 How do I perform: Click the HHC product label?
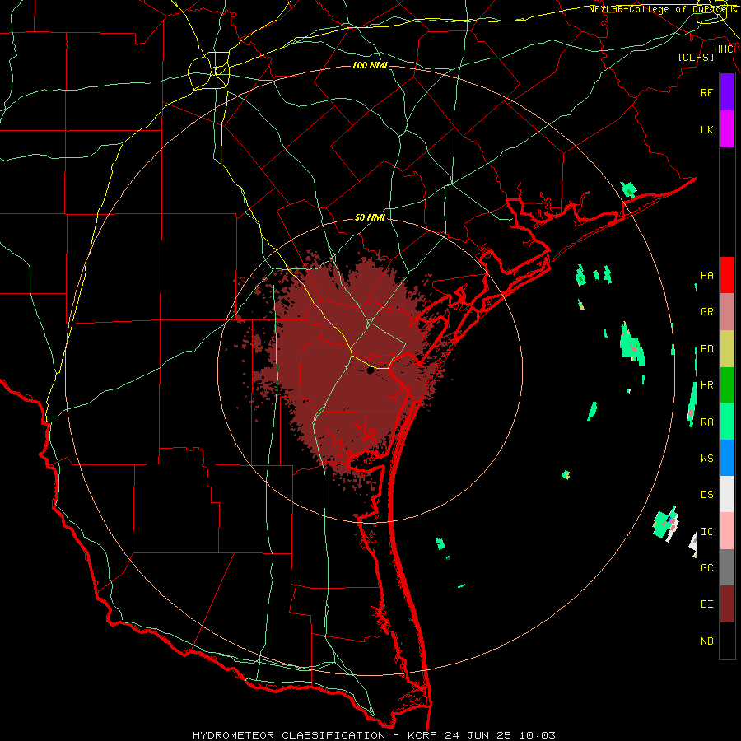point(724,49)
